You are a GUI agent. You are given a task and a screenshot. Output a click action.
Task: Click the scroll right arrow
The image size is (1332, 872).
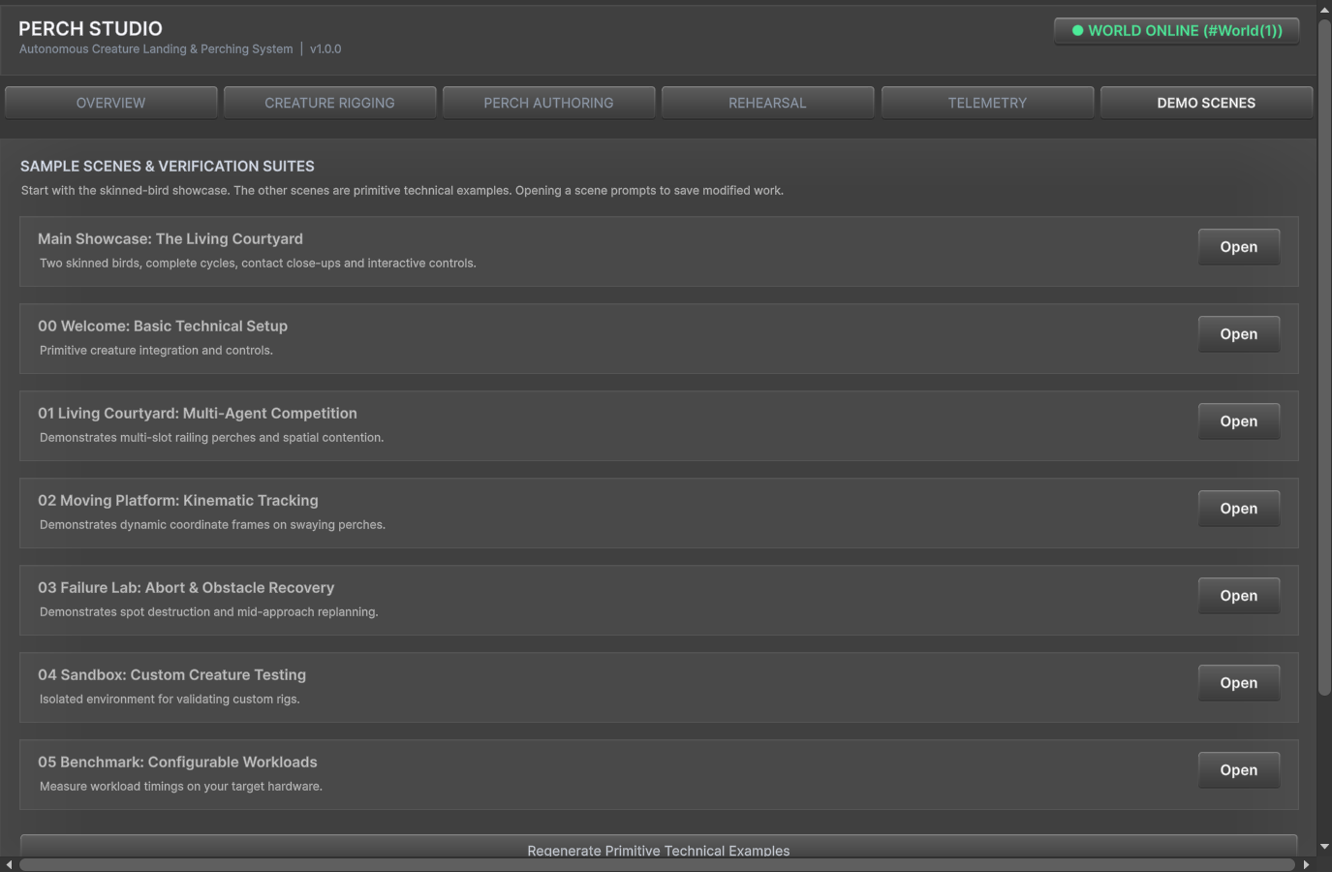click(1306, 864)
